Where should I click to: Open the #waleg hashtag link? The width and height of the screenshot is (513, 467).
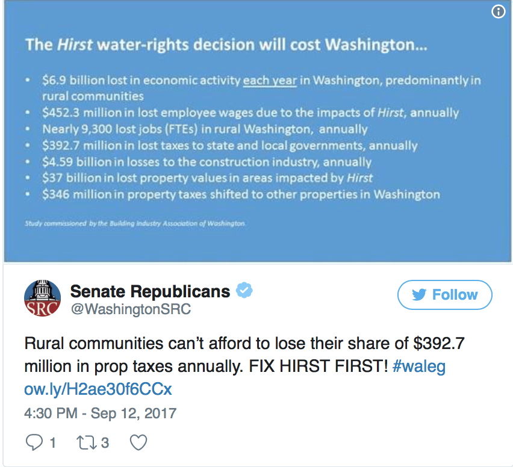tap(419, 366)
